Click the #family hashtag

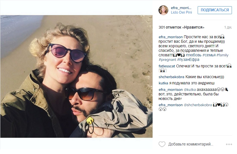pos(222,55)
